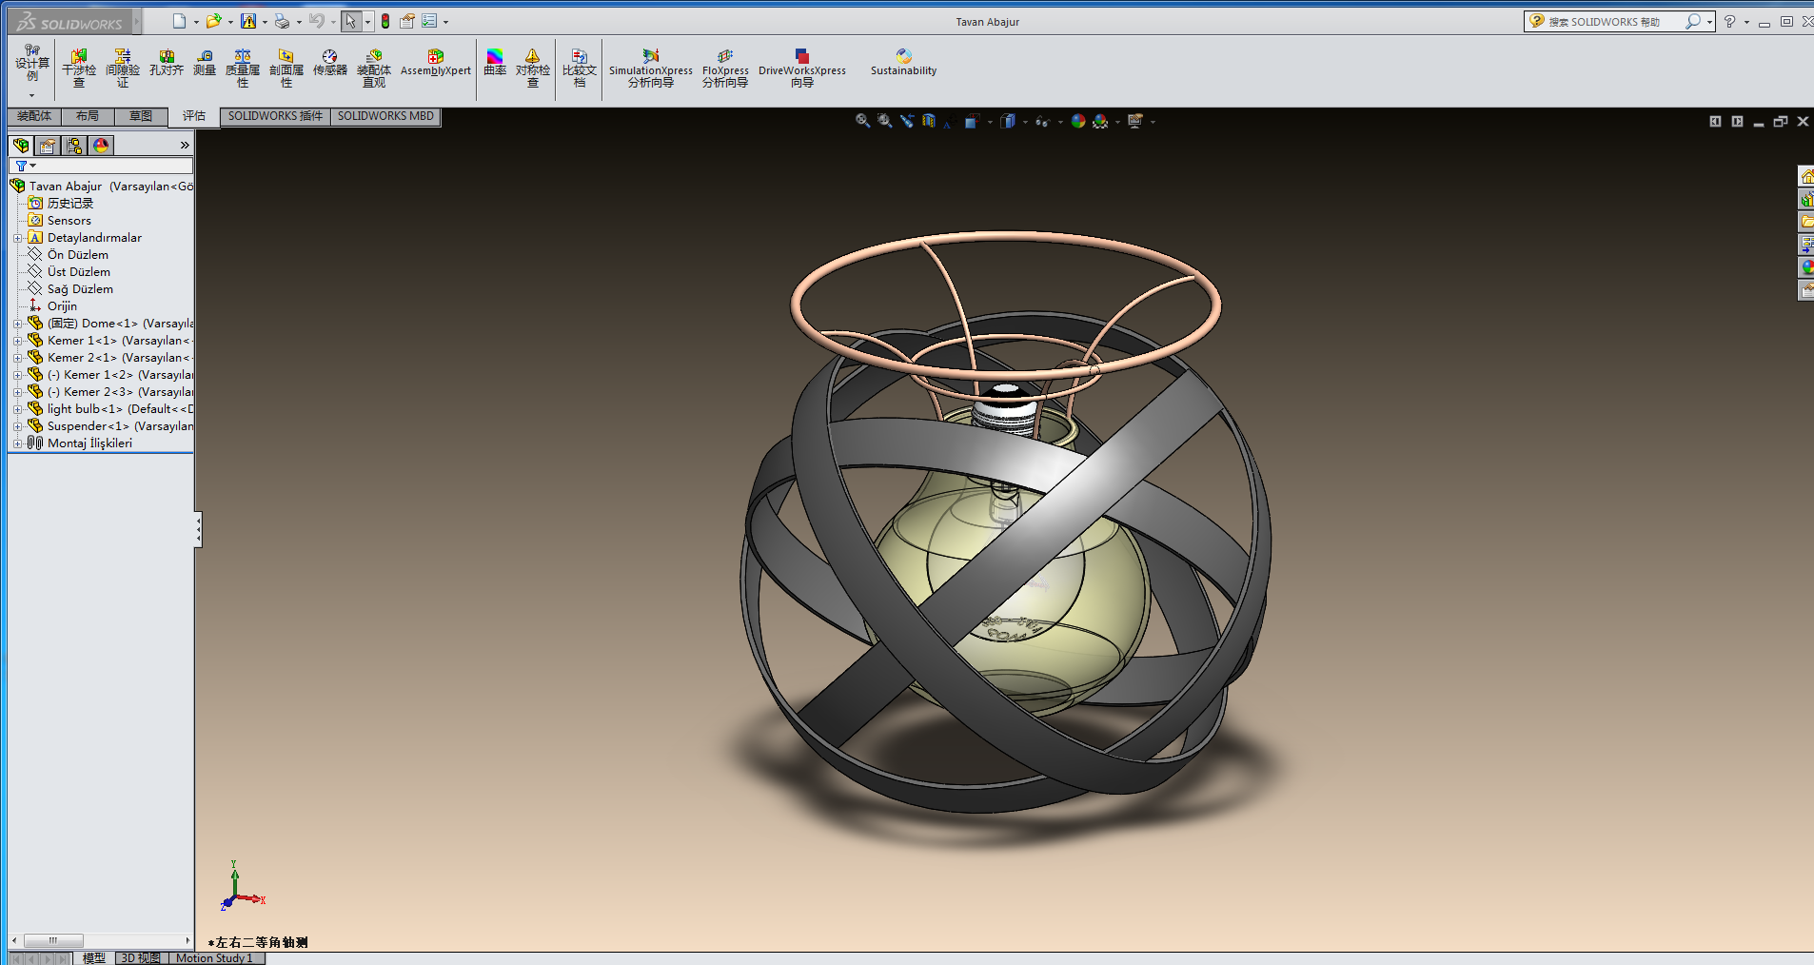
Task: Show Curvature display (曲率)
Action: point(495,63)
